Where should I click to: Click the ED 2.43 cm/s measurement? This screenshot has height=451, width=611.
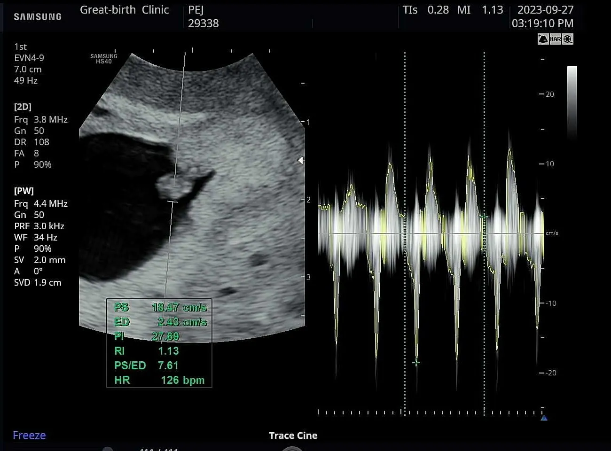coord(160,322)
